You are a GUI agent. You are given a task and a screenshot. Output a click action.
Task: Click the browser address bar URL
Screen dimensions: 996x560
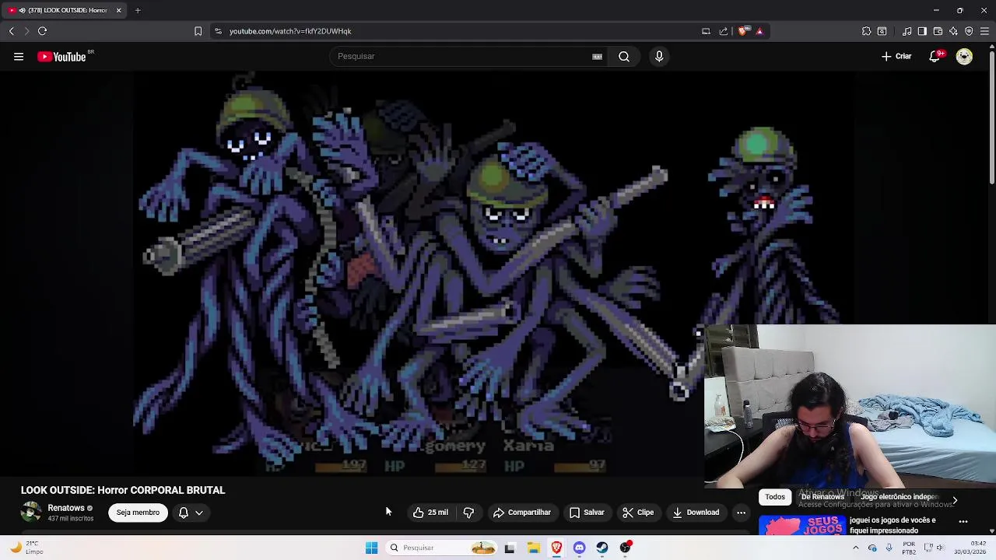[290, 31]
